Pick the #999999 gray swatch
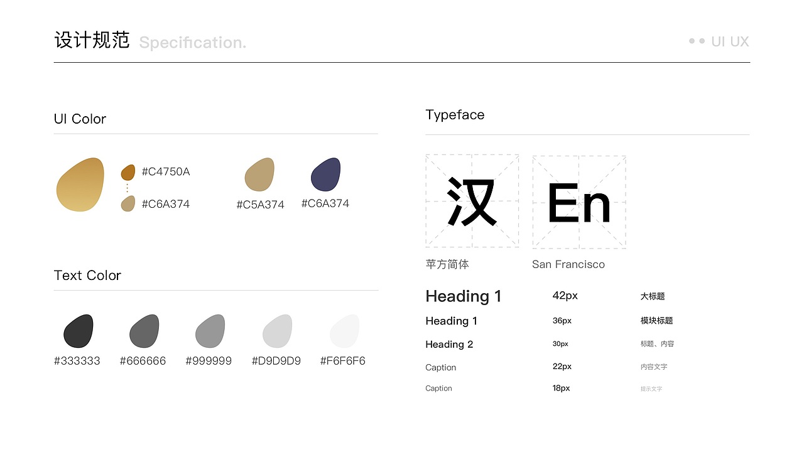Screen dimensions: 804x452 (210, 331)
